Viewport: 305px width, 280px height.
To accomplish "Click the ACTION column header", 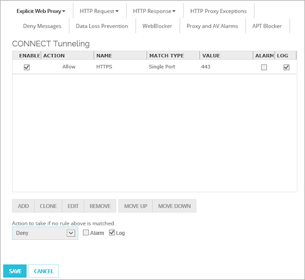I will 68,56.
